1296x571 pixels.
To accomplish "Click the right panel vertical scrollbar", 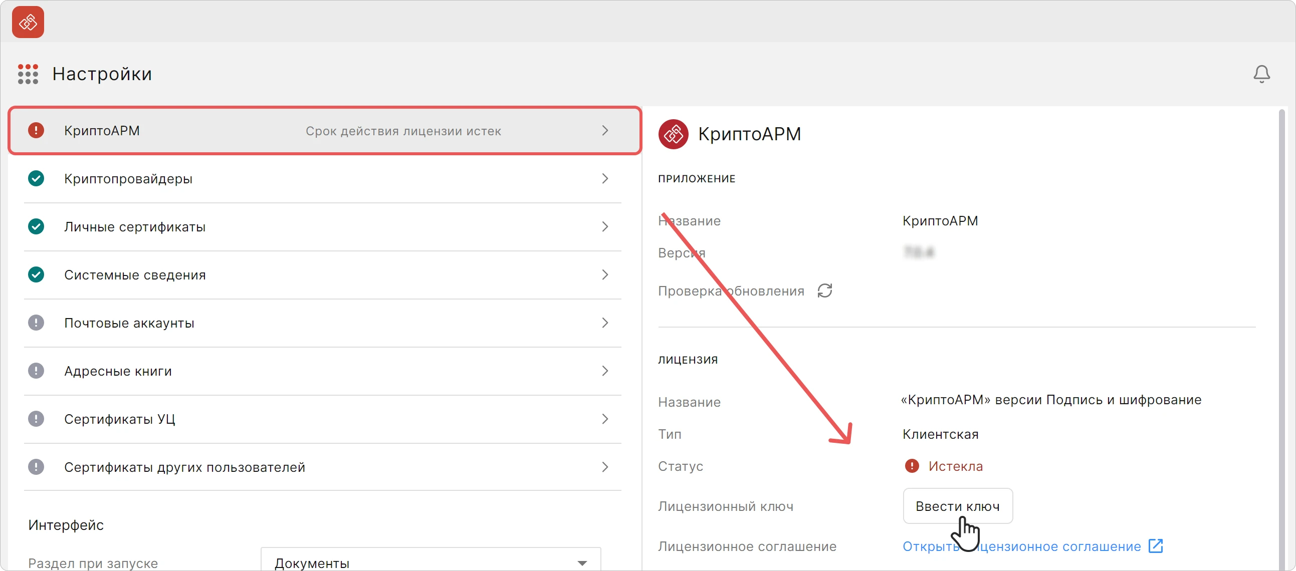I will [1281, 338].
